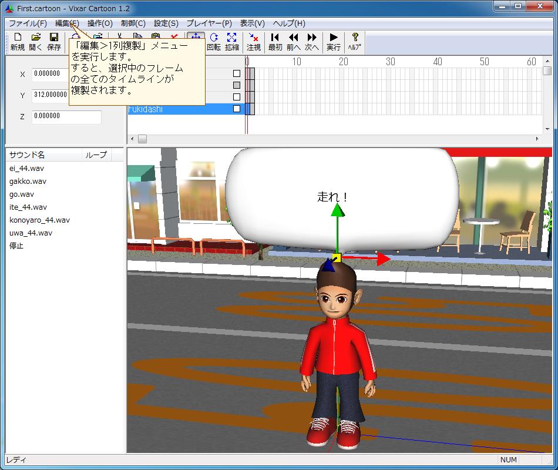The image size is (558, 470).
Task: Advance with the 次へ button
Action: [312, 42]
